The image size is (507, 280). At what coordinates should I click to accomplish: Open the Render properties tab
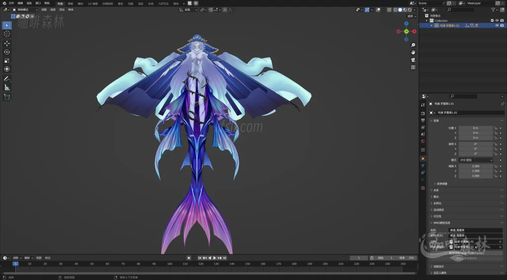pyautogui.click(x=423, y=114)
